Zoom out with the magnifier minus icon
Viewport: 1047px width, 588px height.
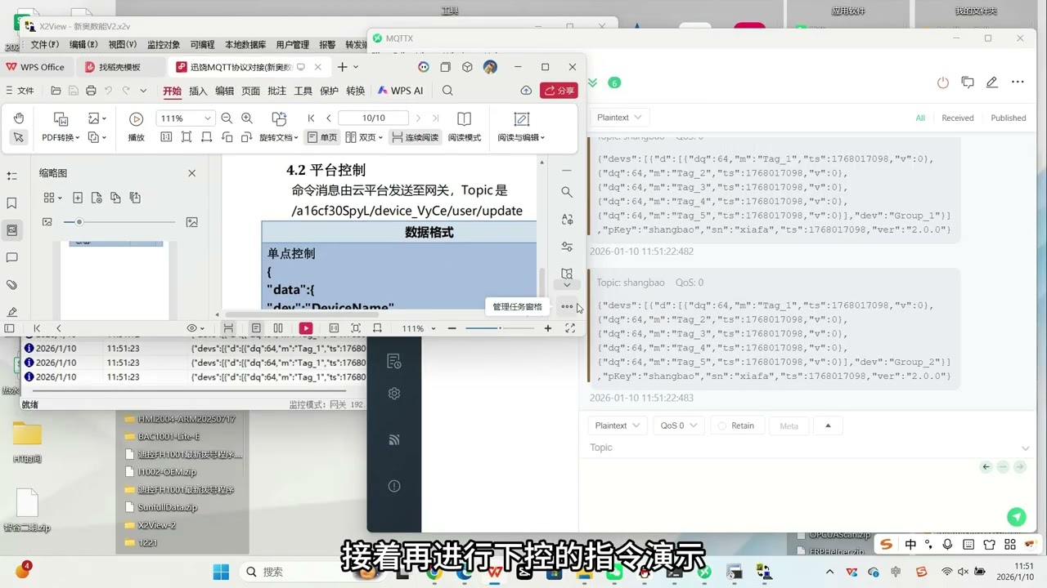(227, 118)
